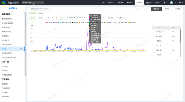Select the 周 time range option
The height and width of the screenshot is (102, 185).
48,18
